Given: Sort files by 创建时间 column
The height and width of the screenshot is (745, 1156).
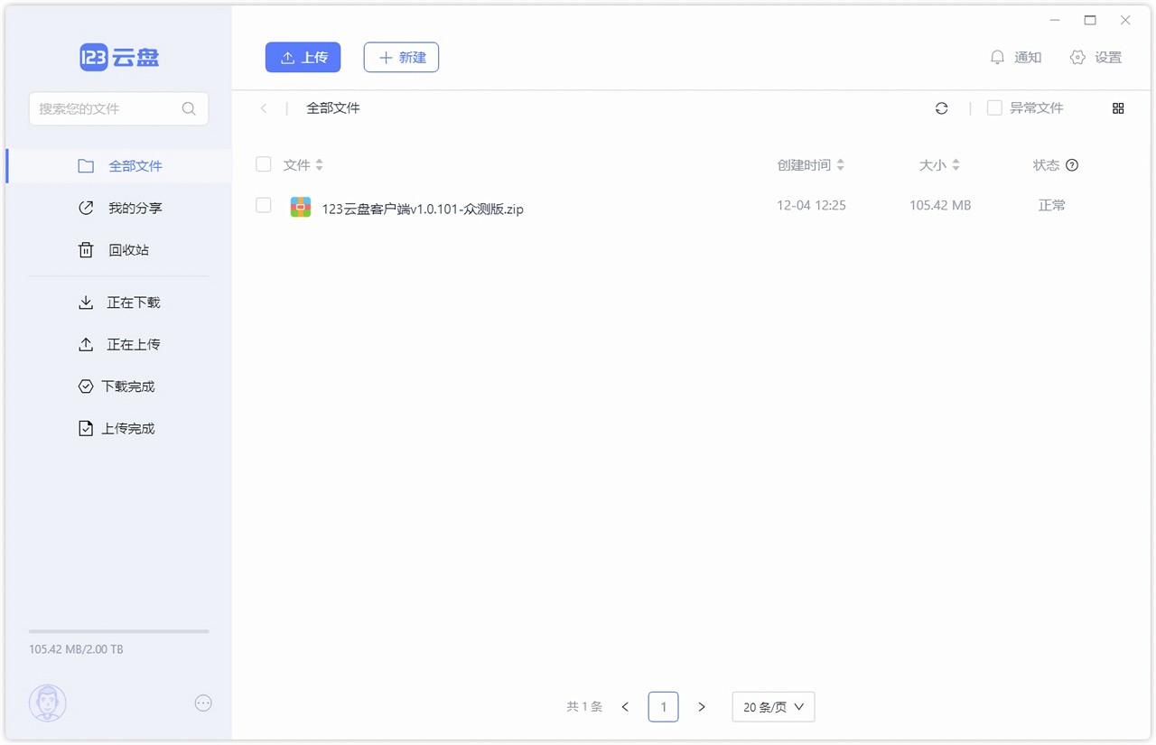Looking at the screenshot, I should [810, 165].
